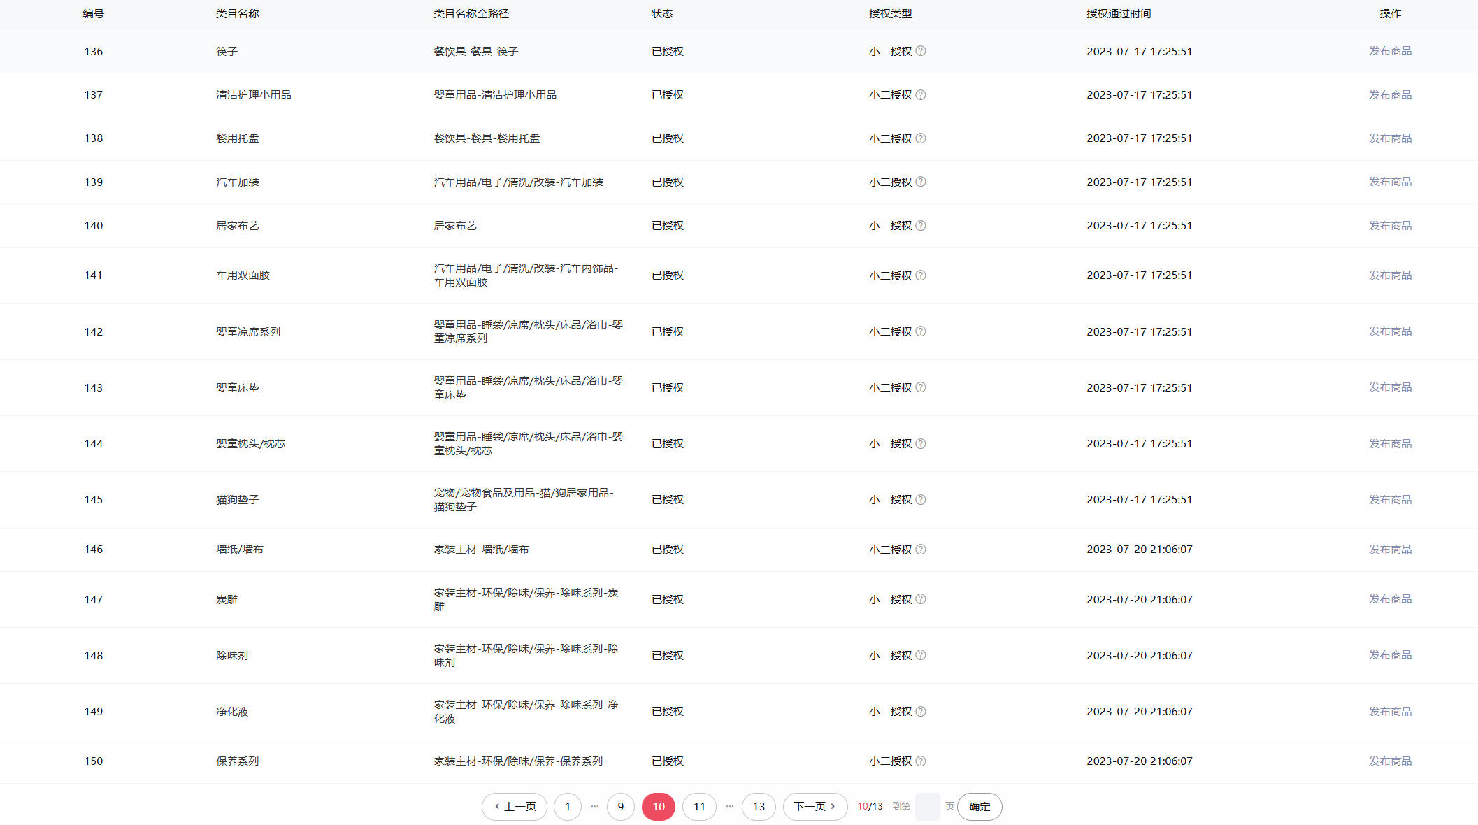
Task: Jump to last page 13
Action: 759,807
